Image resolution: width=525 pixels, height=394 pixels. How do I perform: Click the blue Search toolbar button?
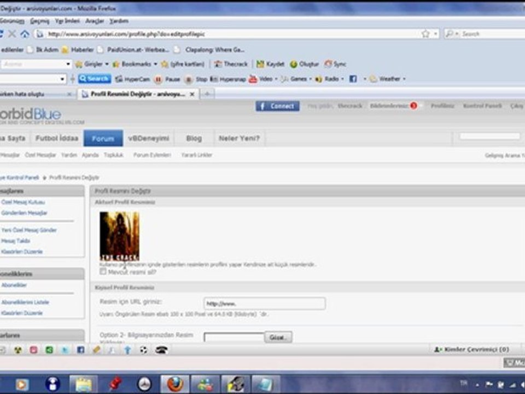click(x=95, y=79)
